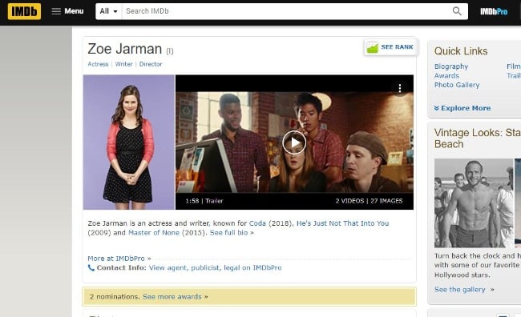521x317 pixels.
Task: Click the Actress job category link
Action: (x=98, y=64)
